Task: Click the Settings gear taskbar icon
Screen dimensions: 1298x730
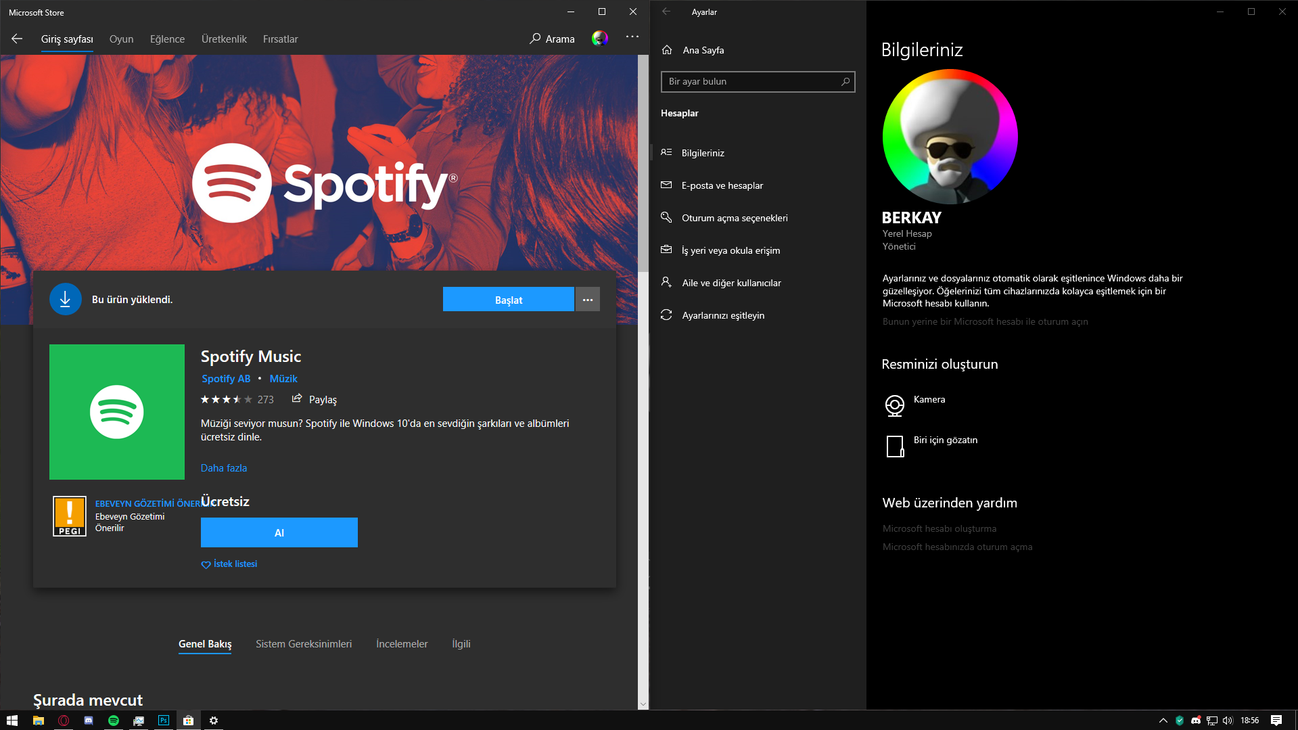Action: pyautogui.click(x=214, y=721)
